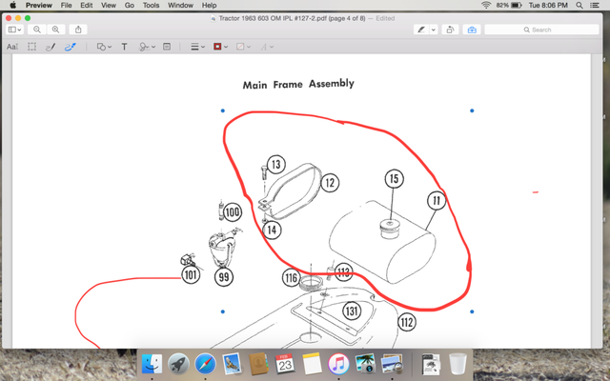The image size is (610, 381).
Task: Open Safari from the Dock
Action: [204, 363]
